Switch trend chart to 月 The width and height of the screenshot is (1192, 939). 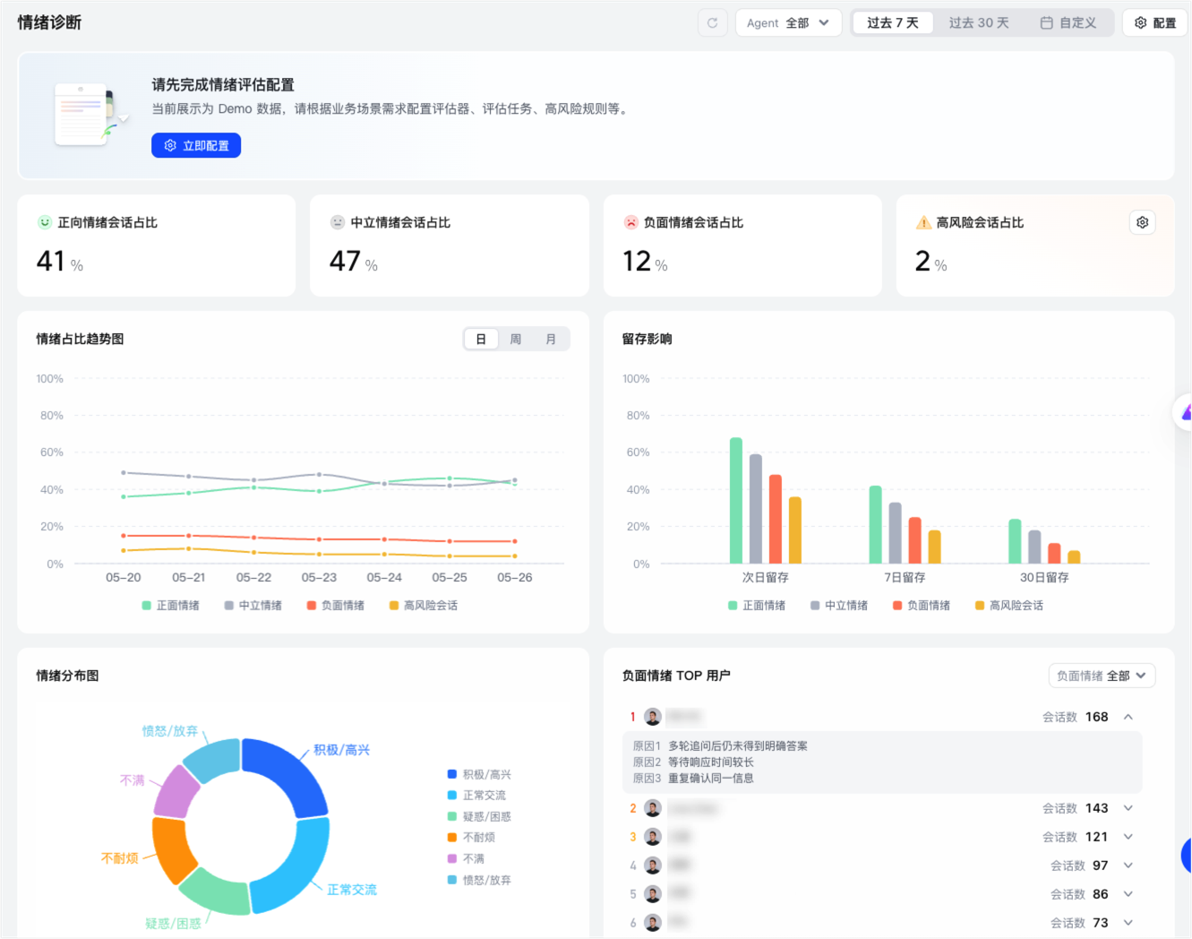551,339
